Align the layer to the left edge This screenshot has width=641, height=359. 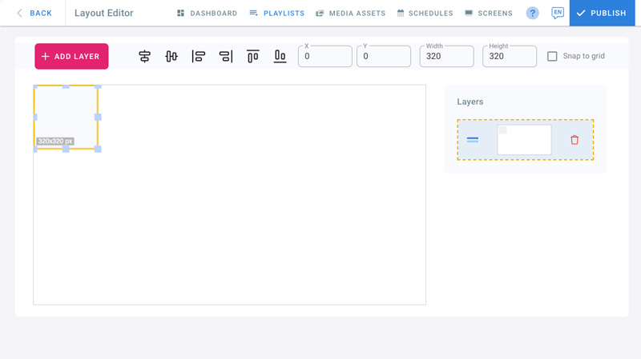pos(199,57)
